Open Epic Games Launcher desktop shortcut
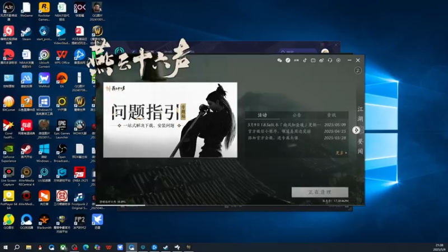448x252 pixels. [62, 129]
